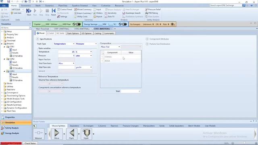Click the Reset simulation icon
Screen dimensions: 258x145
click(54, 12)
